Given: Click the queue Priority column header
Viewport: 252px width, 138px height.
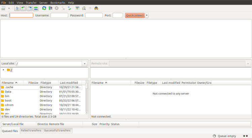Looking at the screenshot, I should [104, 124].
